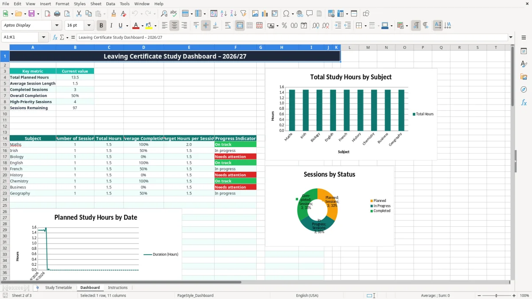Toggle Center Vertically alignment
This screenshot has width=532, height=299.
point(206,26)
